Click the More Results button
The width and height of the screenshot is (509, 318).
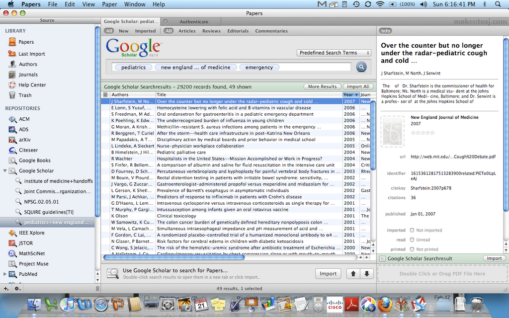click(x=322, y=86)
